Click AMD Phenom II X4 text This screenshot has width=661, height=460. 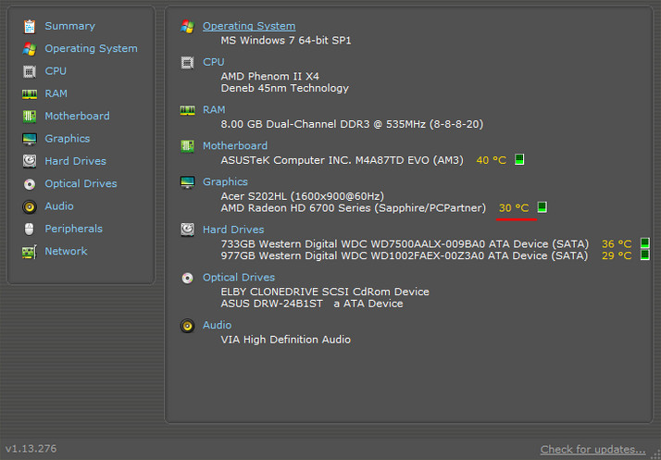[x=269, y=76]
